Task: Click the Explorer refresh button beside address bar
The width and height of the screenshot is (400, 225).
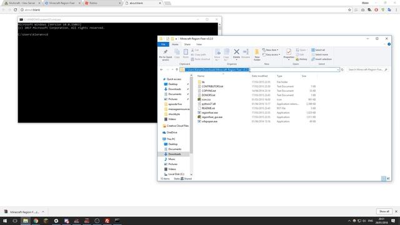Action: pos(342,69)
